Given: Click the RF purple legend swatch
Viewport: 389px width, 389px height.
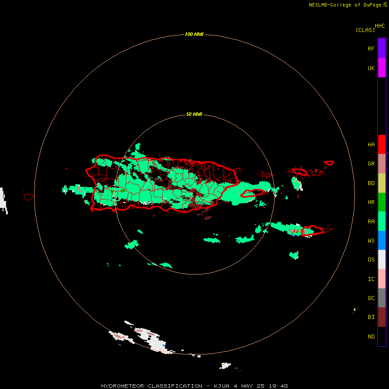Looking at the screenshot, I should pyautogui.click(x=382, y=48).
